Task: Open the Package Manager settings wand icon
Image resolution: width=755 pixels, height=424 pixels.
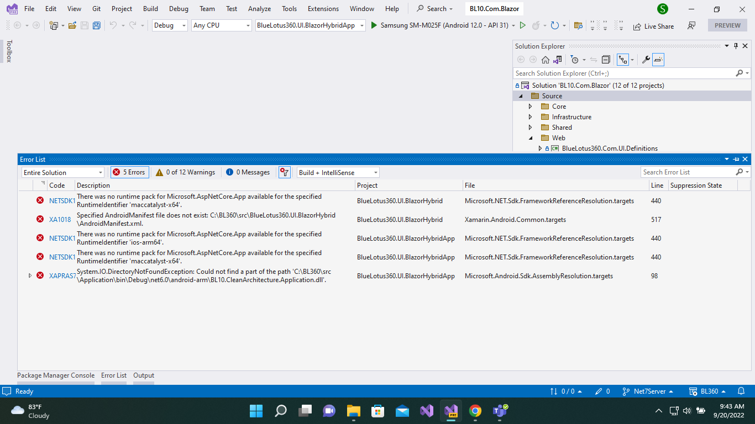Action: pos(284,172)
